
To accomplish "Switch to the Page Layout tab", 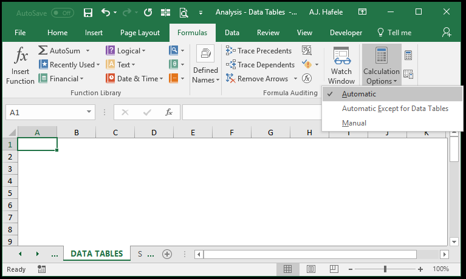I will [x=140, y=33].
